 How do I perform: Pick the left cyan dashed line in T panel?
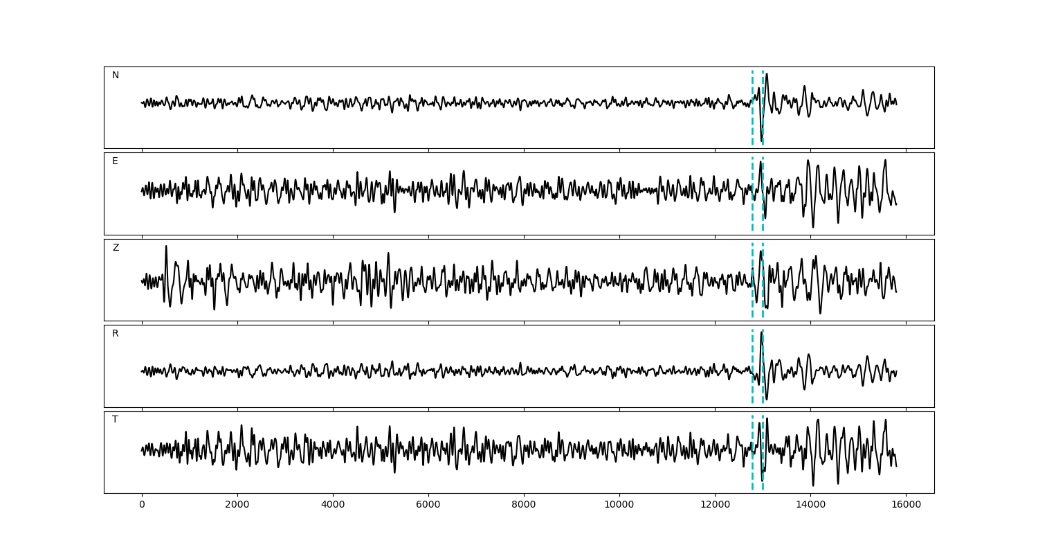click(x=752, y=471)
